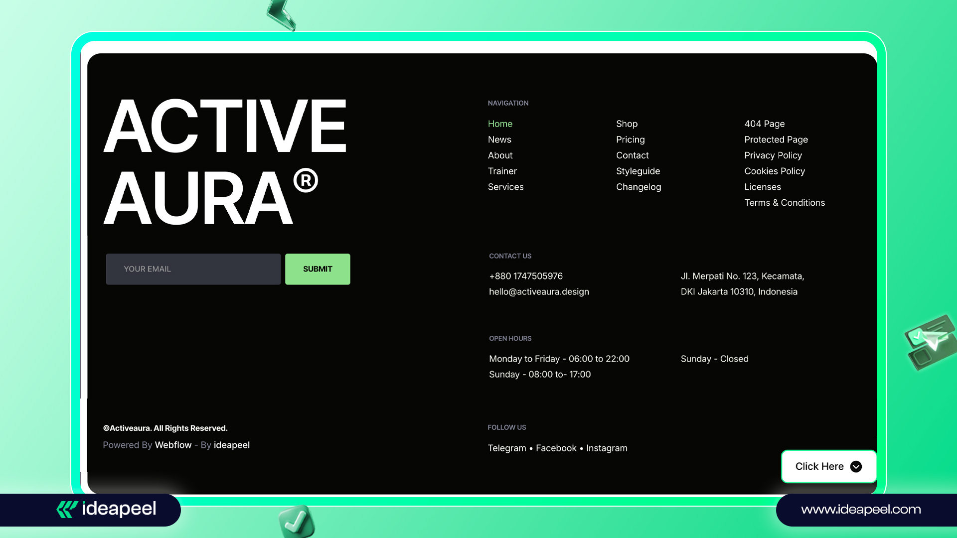Image resolution: width=957 pixels, height=538 pixels.
Task: Open the Click Here dropdown button
Action: click(828, 467)
